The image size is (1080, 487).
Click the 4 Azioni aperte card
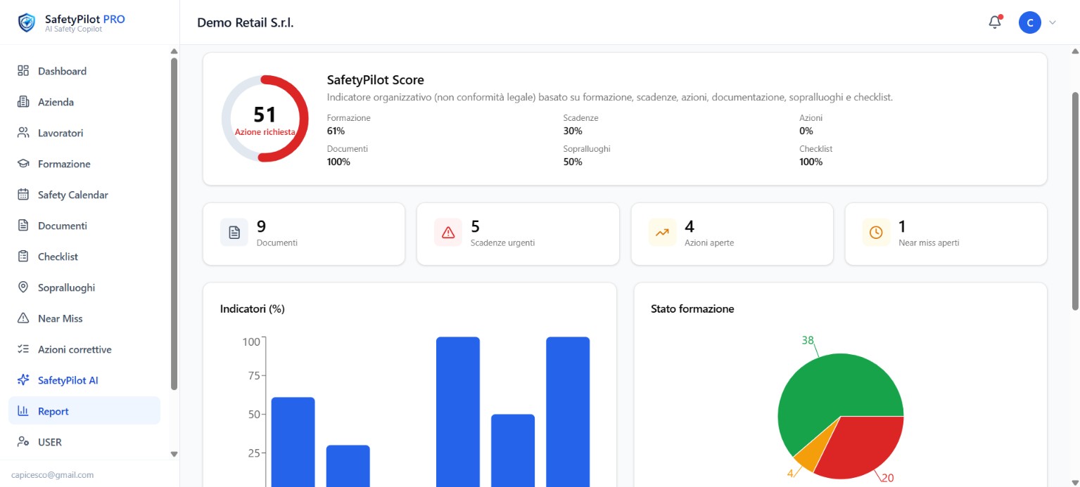pyautogui.click(x=732, y=234)
